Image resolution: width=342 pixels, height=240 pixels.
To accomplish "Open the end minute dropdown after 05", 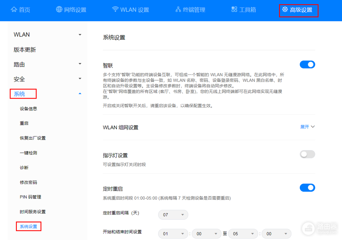I will click(x=276, y=234).
